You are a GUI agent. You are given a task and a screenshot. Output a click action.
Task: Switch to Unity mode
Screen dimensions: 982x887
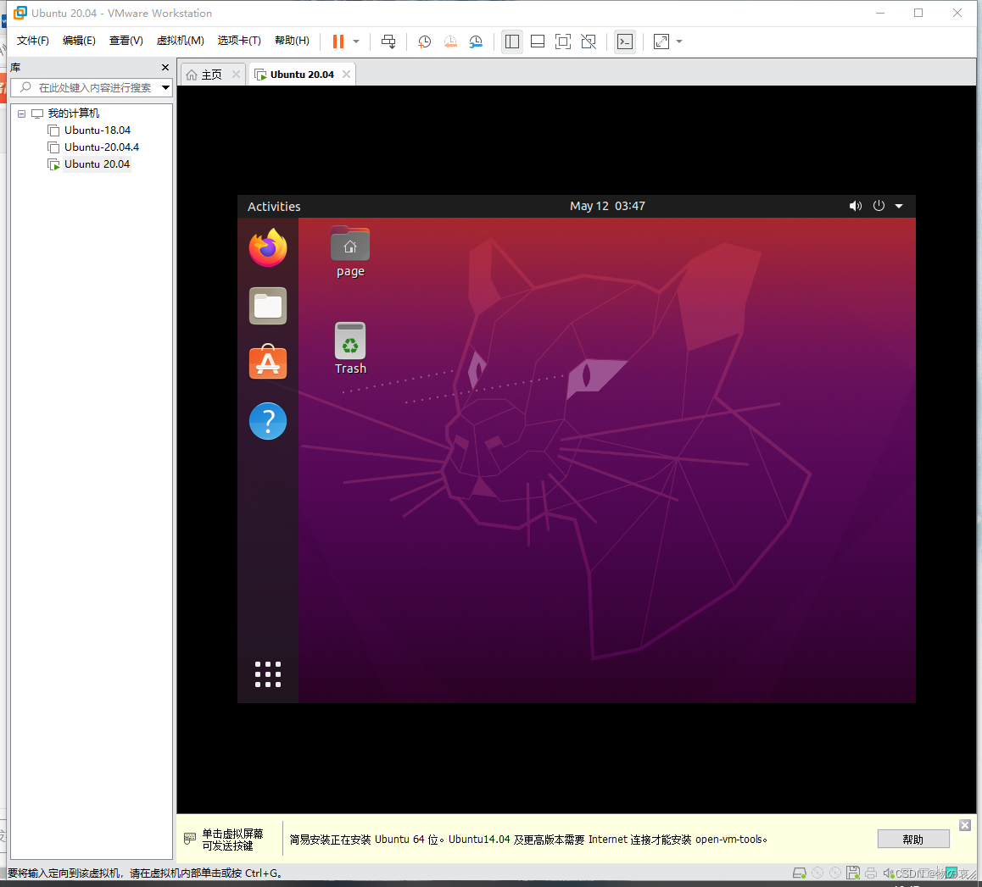pos(589,42)
